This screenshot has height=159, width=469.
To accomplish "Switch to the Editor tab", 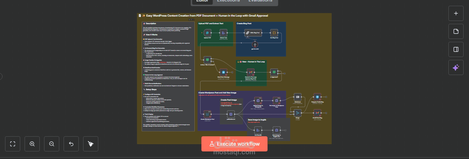I will pos(202,1).
